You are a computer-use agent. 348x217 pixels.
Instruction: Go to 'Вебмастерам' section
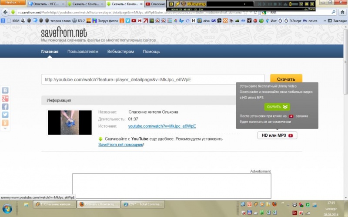(120, 52)
